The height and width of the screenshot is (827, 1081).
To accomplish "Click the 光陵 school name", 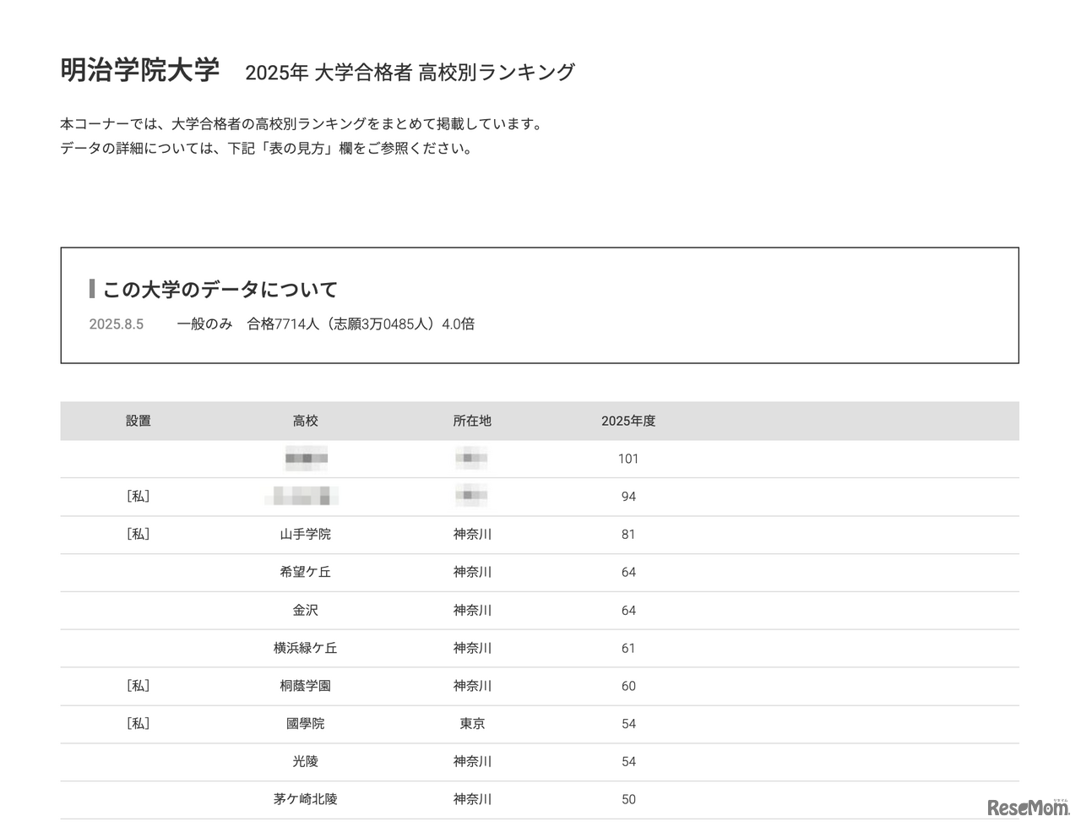I will coord(306,761).
